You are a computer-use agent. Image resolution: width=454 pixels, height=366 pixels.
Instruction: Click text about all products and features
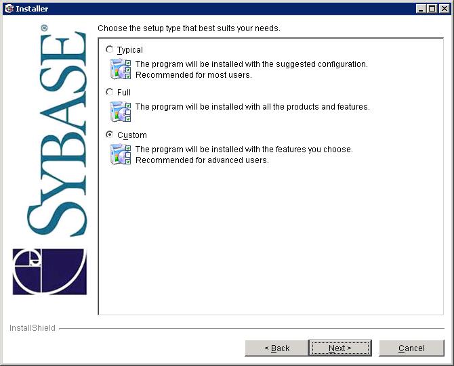[x=253, y=107]
